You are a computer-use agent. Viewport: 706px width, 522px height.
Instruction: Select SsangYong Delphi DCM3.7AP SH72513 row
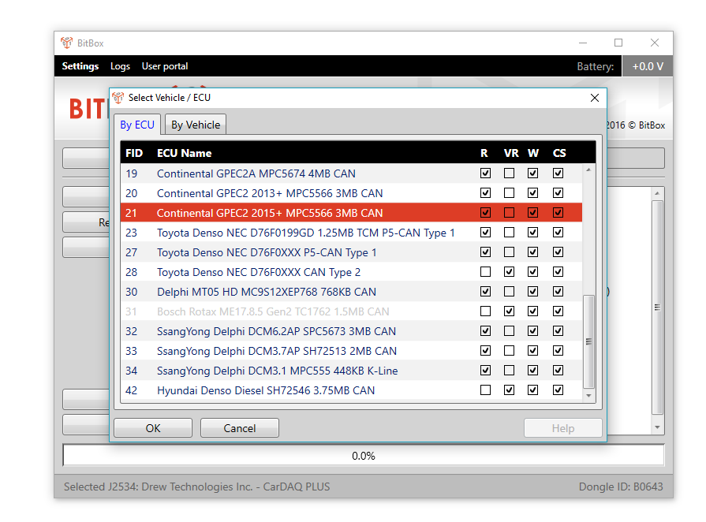pyautogui.click(x=276, y=351)
